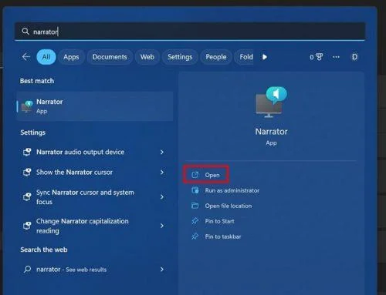Select the Fold filter tab
This screenshot has height=295, width=386.
point(245,57)
